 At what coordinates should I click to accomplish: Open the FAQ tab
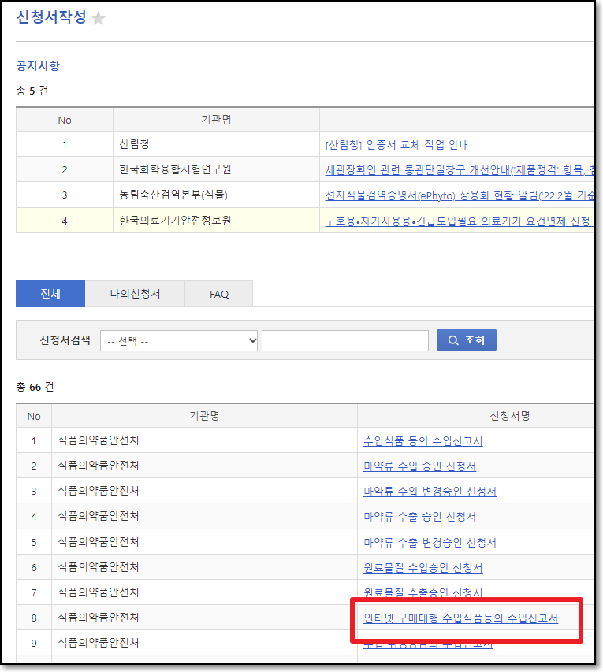218,294
